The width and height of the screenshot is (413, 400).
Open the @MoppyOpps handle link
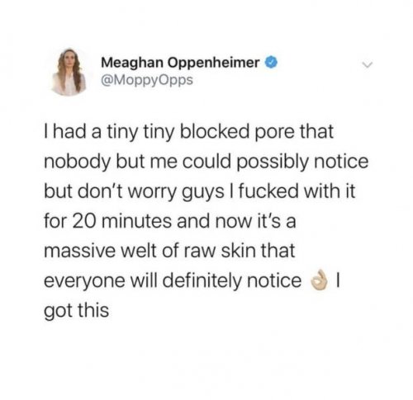(147, 80)
